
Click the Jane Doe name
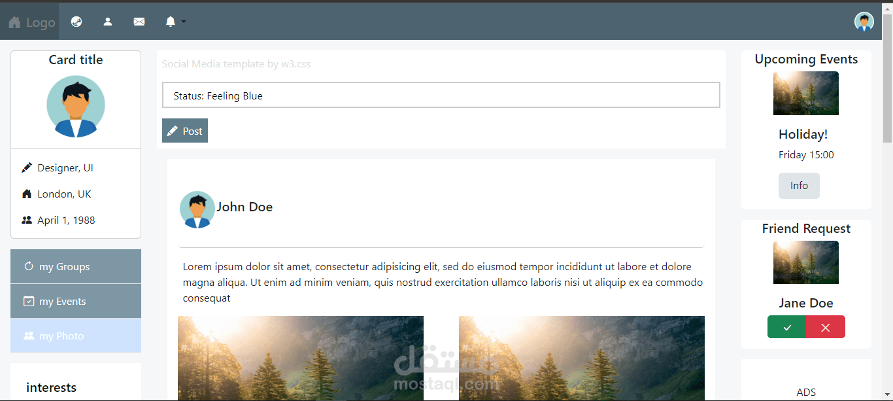point(806,303)
